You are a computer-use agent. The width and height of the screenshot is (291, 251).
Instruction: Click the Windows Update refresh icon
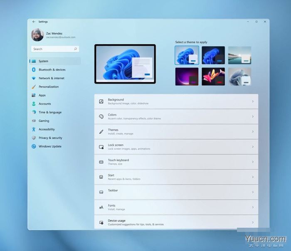pyautogui.click(x=34, y=146)
